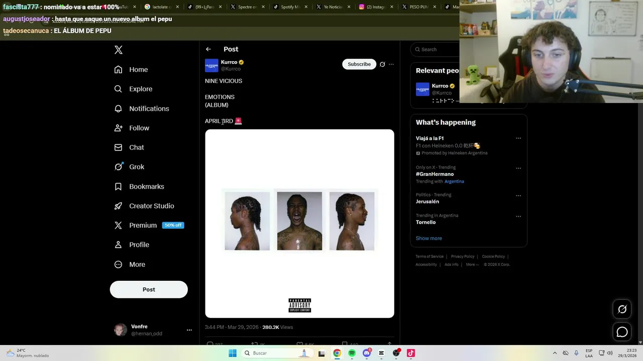This screenshot has height=361, width=643.
Task: Click the Kurrco name on the post
Action: pyautogui.click(x=229, y=62)
